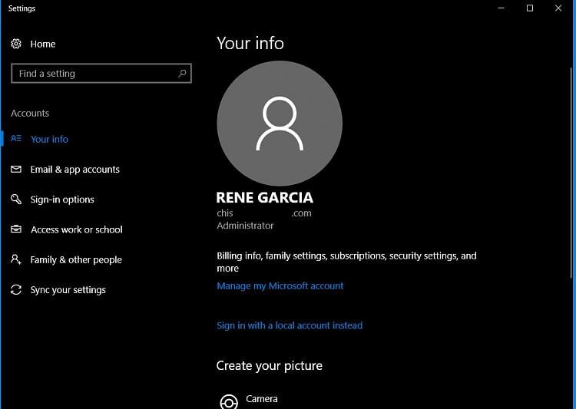Image resolution: width=576 pixels, height=409 pixels.
Task: Click the Home gear icon
Action: pyautogui.click(x=16, y=45)
